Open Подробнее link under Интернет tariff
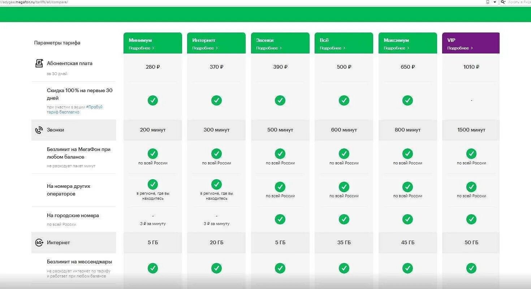Image resolution: width=531 pixels, height=289 pixels. click(205, 48)
